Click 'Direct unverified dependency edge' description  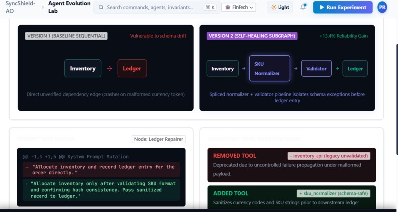pos(106,94)
